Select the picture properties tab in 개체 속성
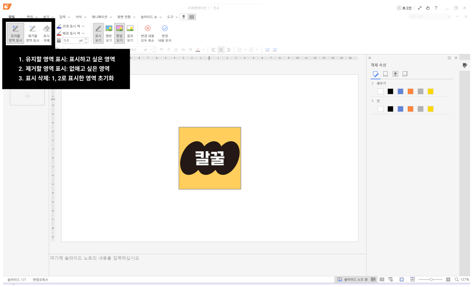 [395, 74]
